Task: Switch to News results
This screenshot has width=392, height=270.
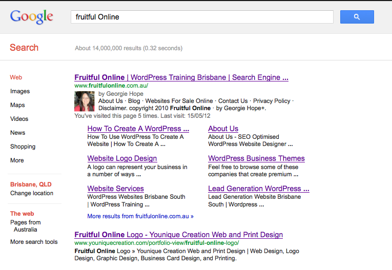Action: [18, 133]
